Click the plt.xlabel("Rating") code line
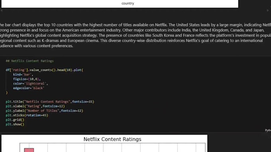 (35, 106)
